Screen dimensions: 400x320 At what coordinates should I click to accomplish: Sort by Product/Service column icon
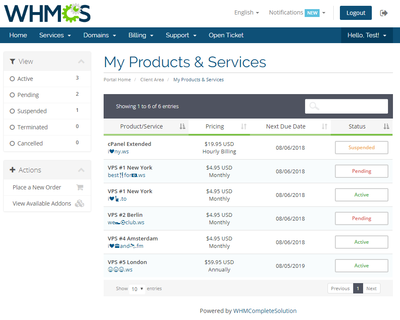[x=182, y=126]
